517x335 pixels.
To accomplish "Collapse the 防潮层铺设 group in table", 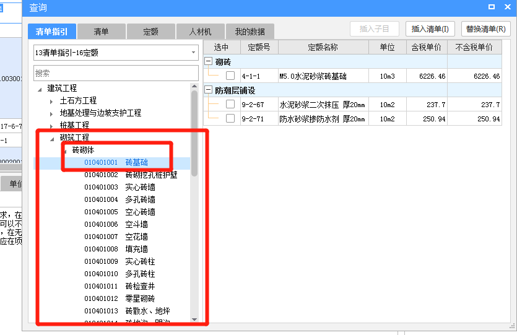I will [x=209, y=90].
